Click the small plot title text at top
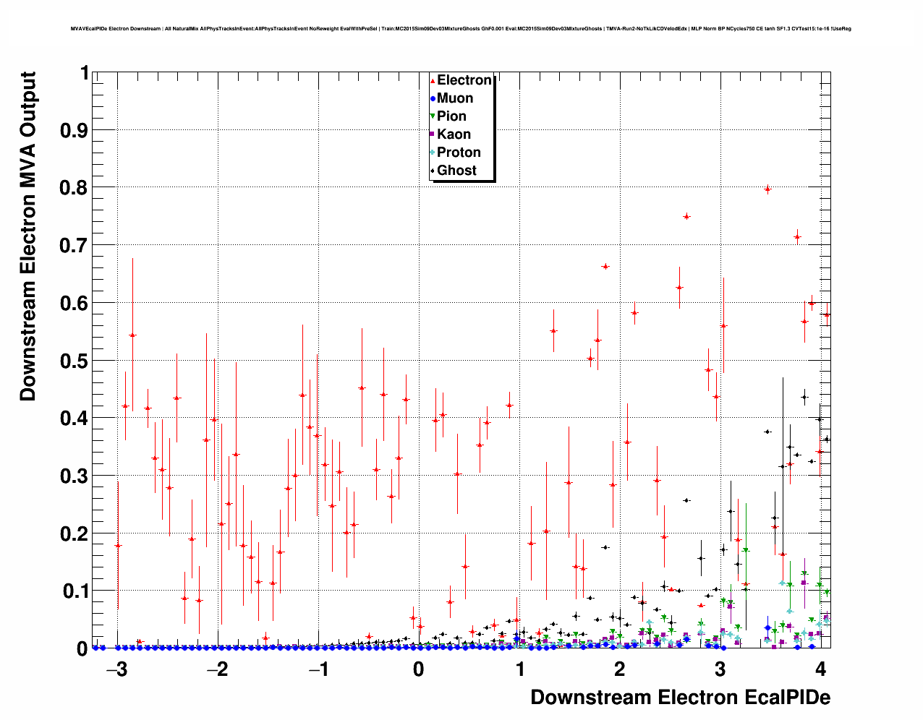This screenshot has height=720, width=923. [461, 29]
